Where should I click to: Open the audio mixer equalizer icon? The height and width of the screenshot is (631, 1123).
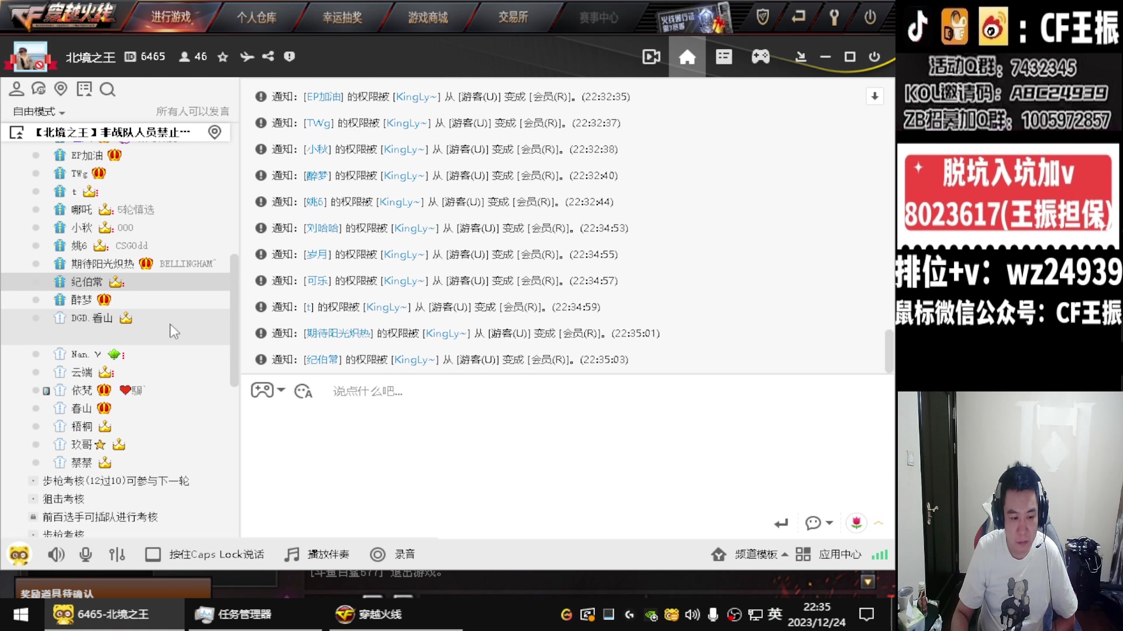(117, 554)
